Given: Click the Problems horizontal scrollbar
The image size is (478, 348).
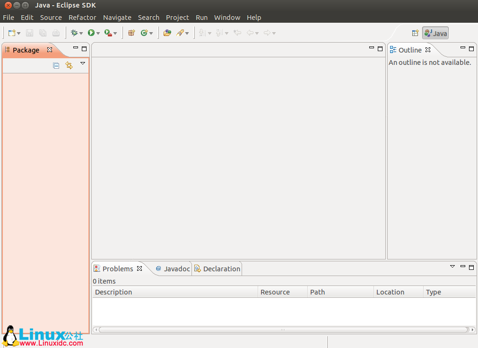Looking at the screenshot, I should click(x=284, y=330).
